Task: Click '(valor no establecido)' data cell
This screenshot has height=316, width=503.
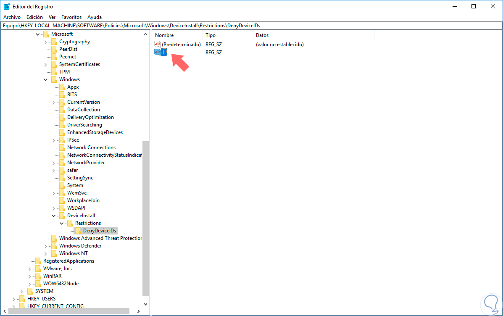Action: (280, 45)
